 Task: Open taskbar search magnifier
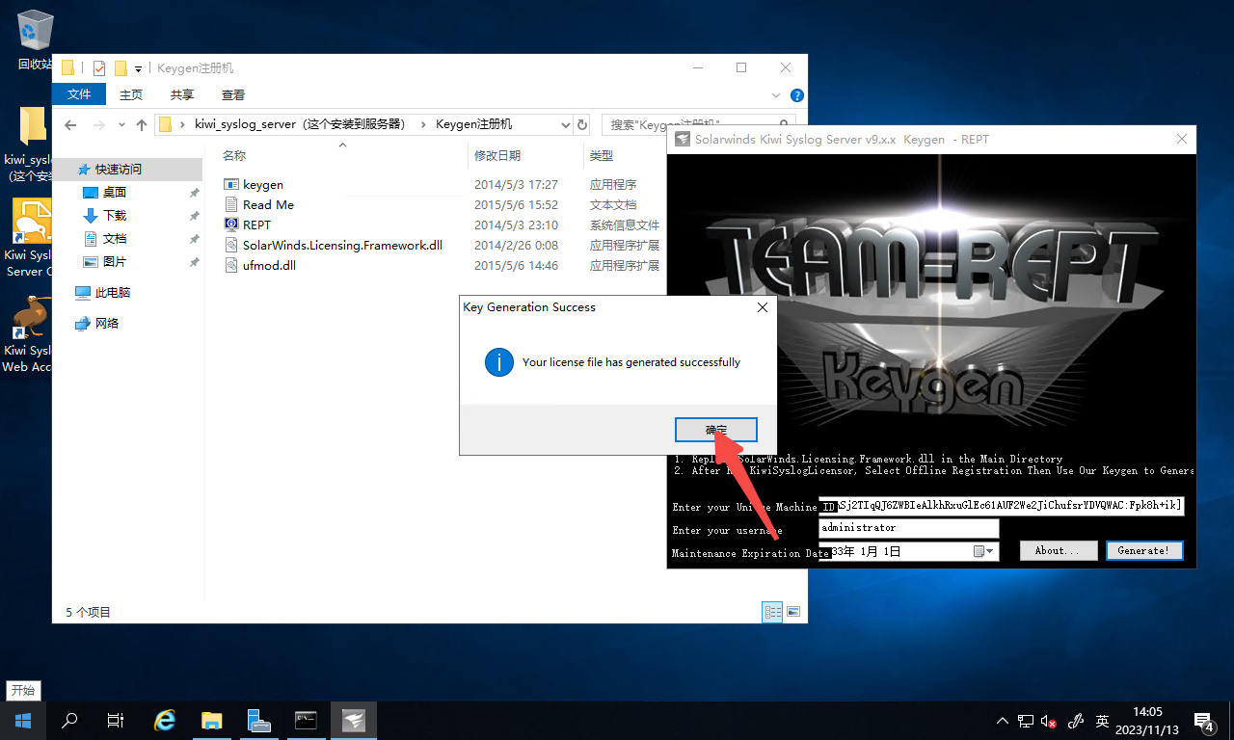click(x=69, y=720)
